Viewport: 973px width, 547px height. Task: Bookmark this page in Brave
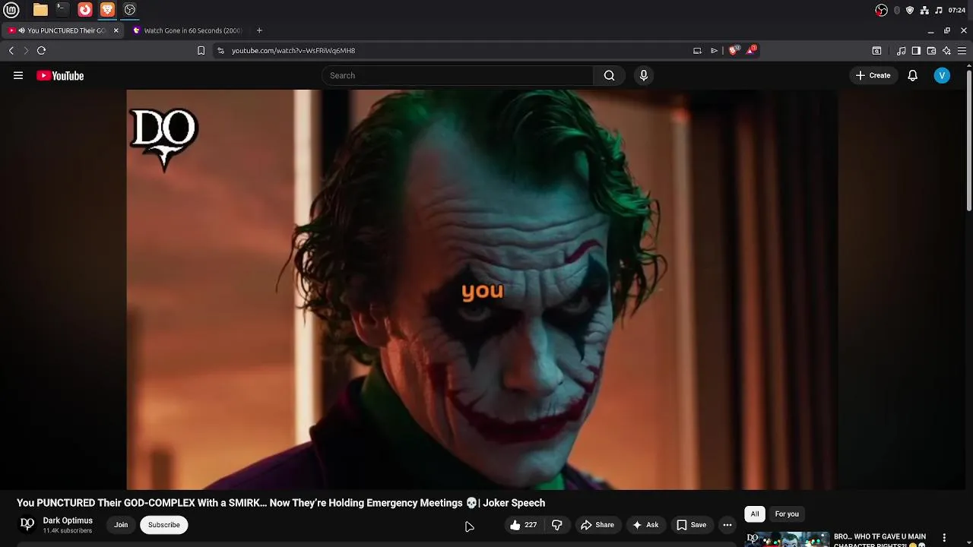(201, 50)
